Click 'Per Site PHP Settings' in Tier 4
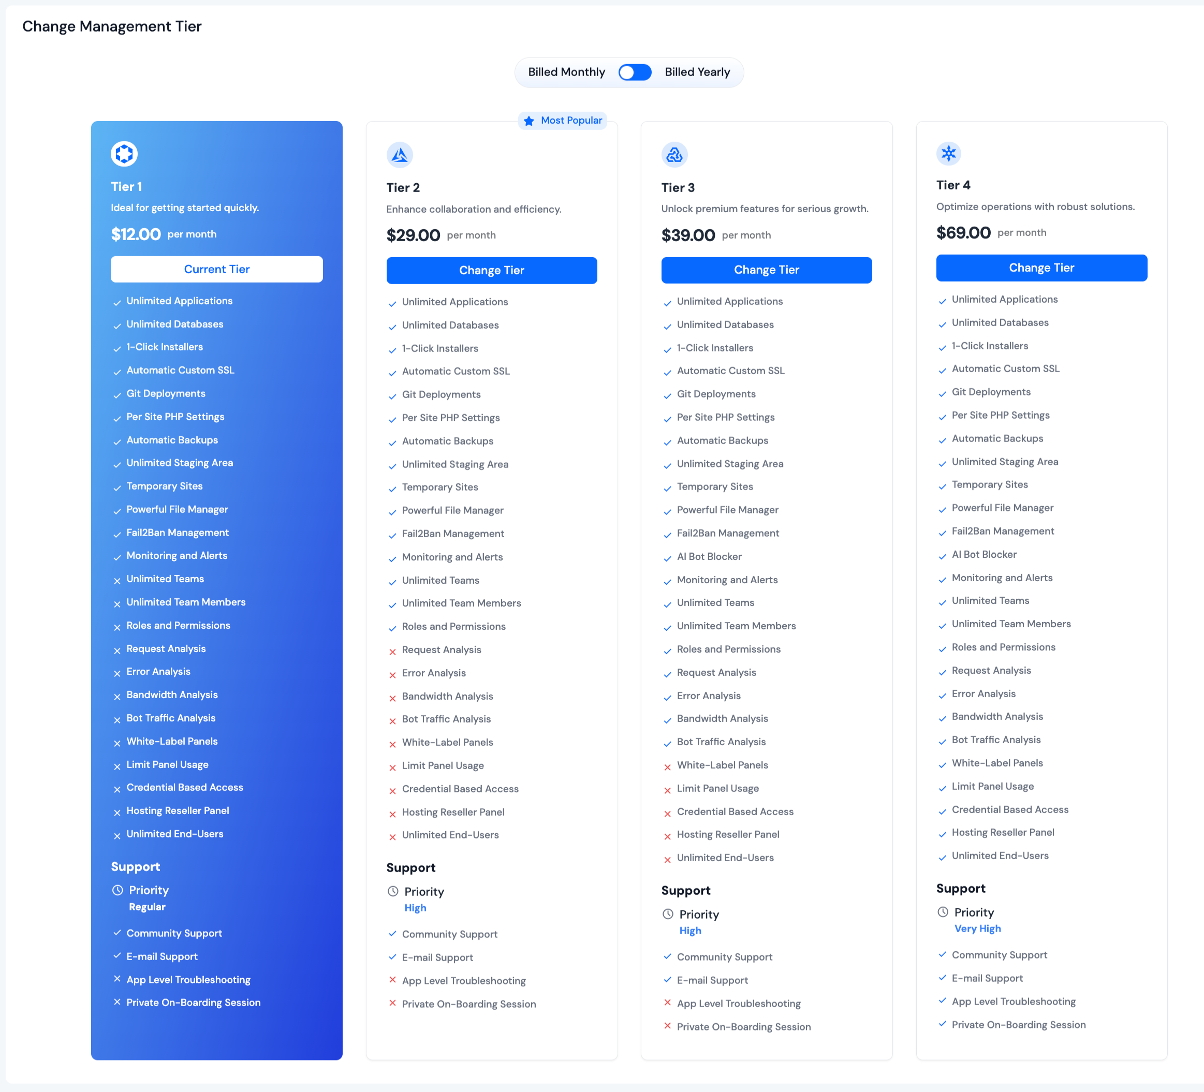The height and width of the screenshot is (1092, 1204). pyautogui.click(x=1001, y=416)
